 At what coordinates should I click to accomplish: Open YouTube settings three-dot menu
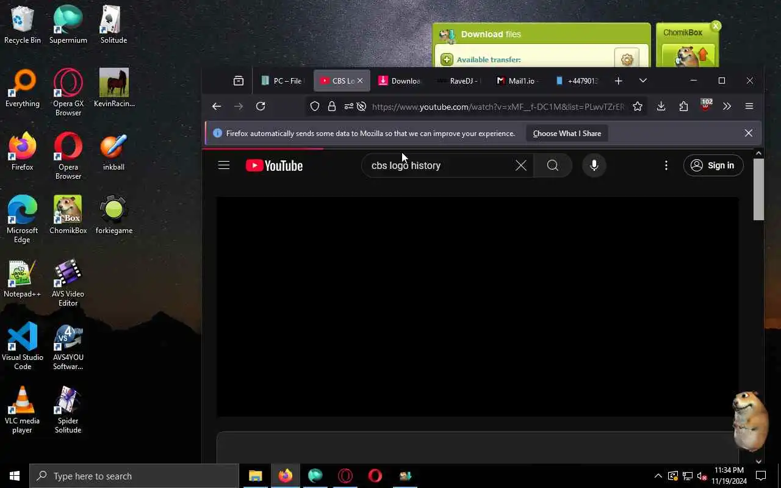point(666,165)
